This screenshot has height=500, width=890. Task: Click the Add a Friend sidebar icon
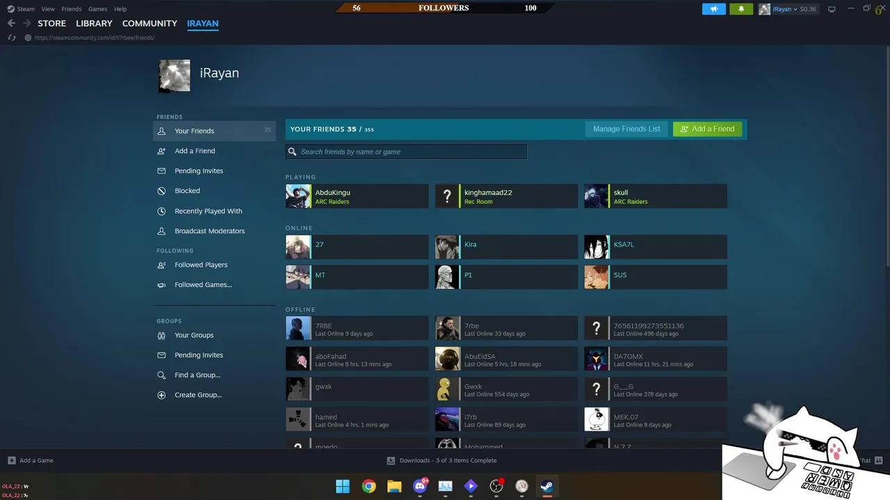(x=161, y=151)
